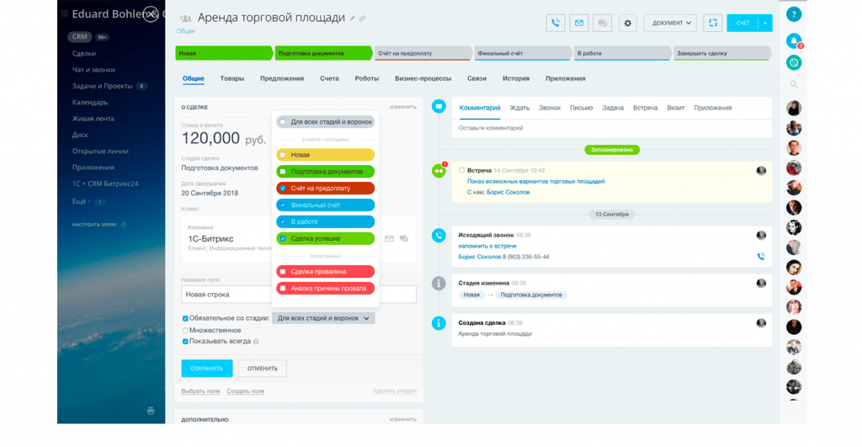Click the 'Отменить' button
This screenshot has height=447, width=862.
[262, 368]
